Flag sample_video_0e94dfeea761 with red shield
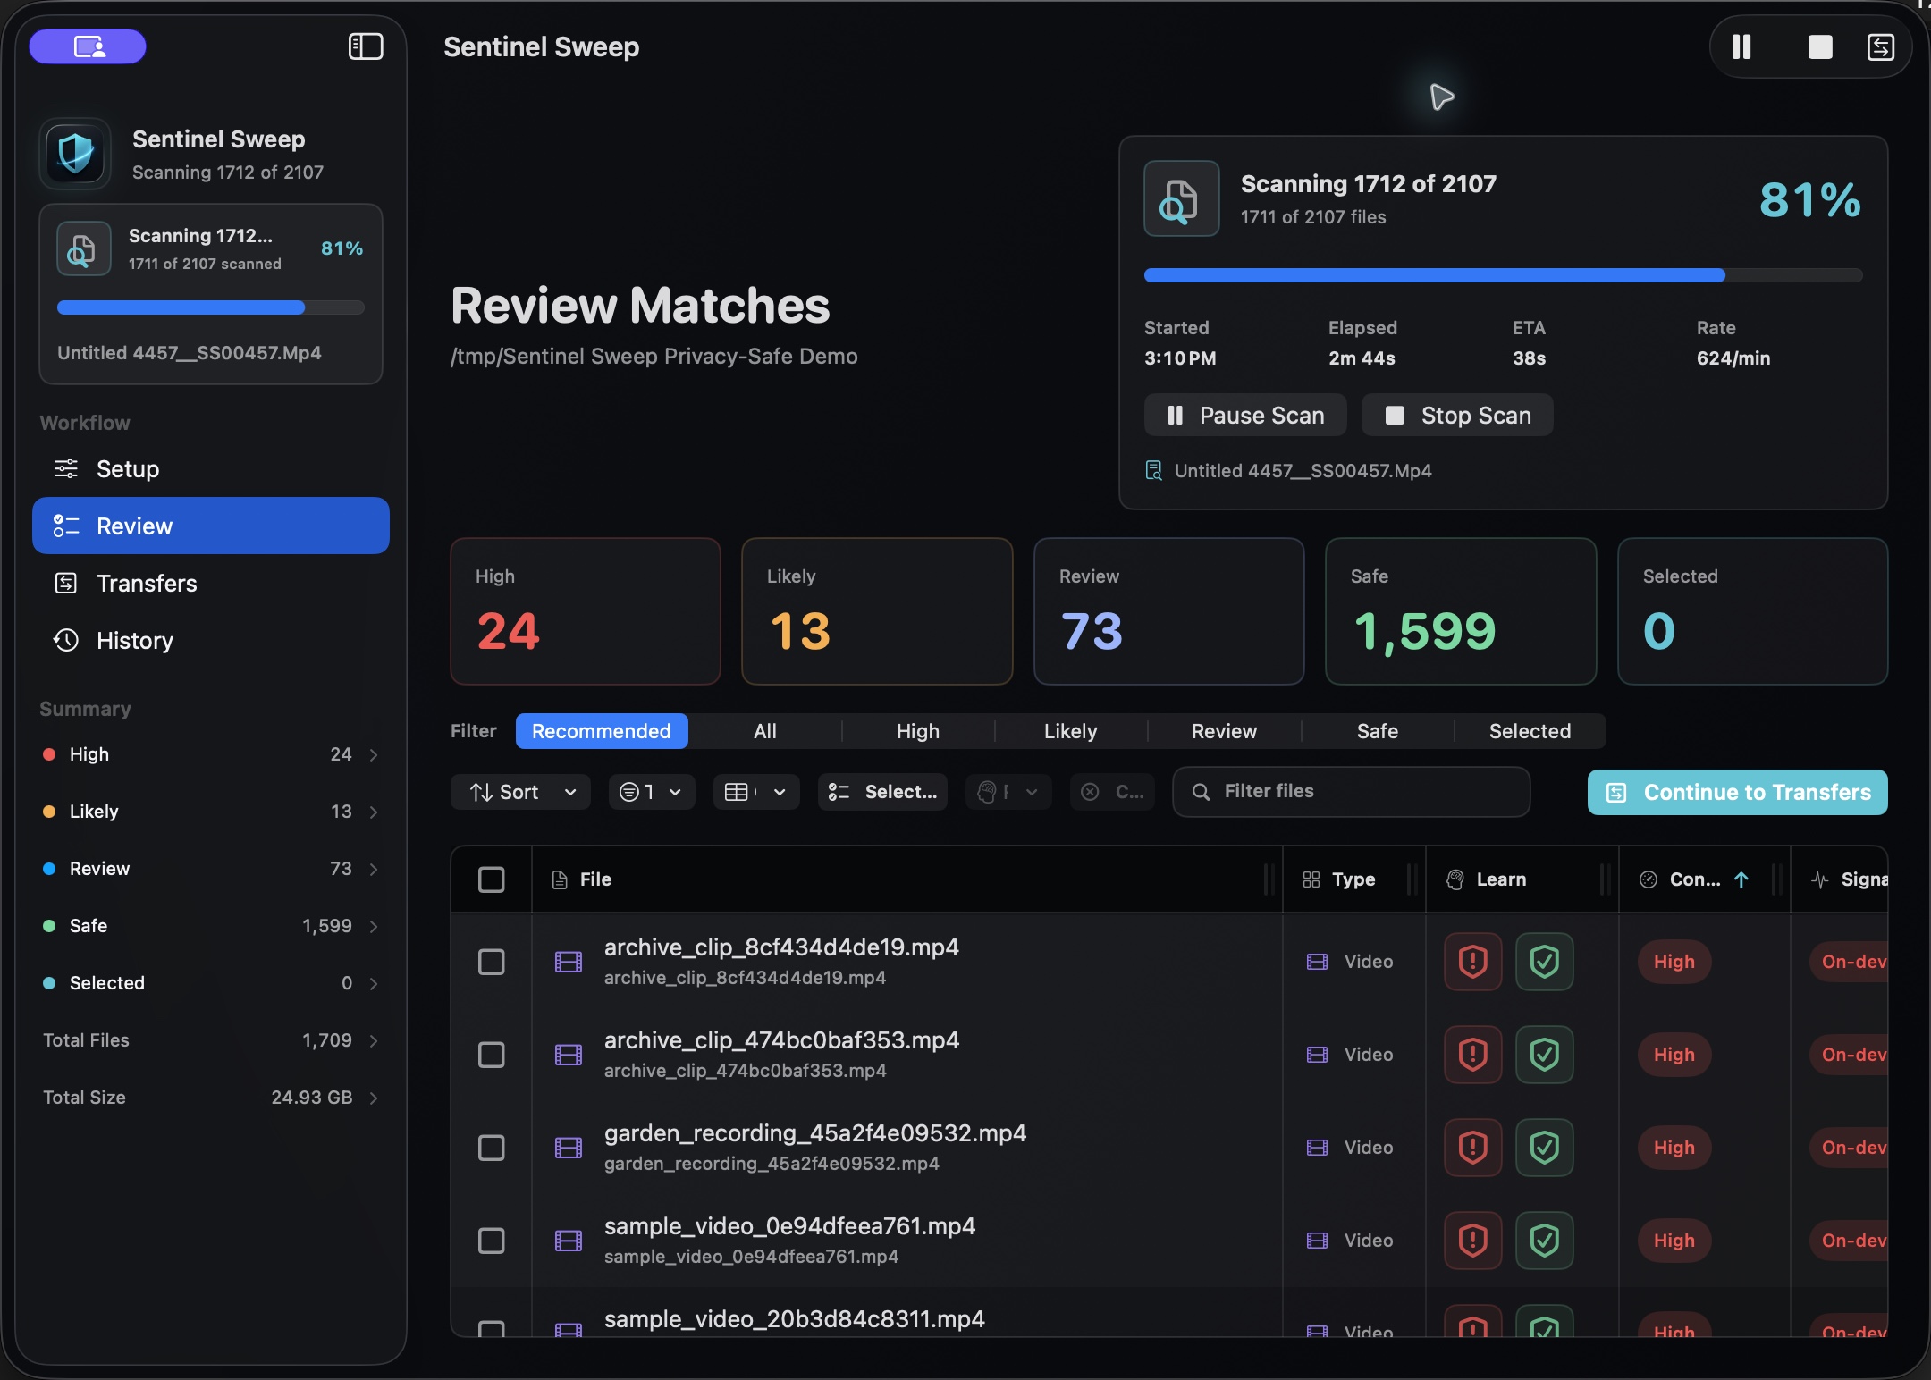1931x1380 pixels. pos(1473,1241)
